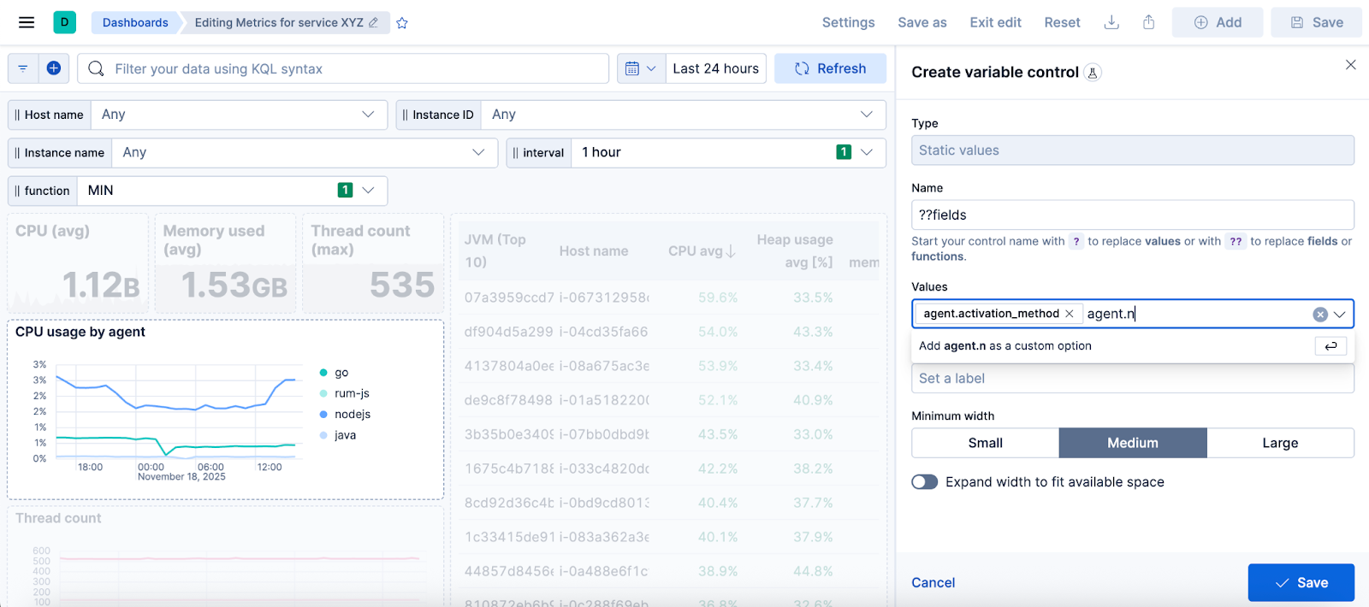
Task: Click Exit edit in the top menu
Action: pyautogui.click(x=995, y=22)
